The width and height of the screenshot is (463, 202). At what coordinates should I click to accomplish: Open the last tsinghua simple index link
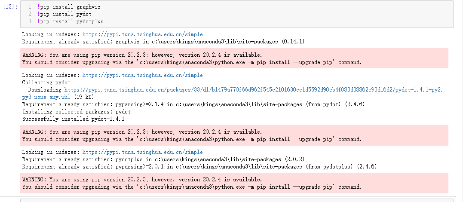click(142, 152)
